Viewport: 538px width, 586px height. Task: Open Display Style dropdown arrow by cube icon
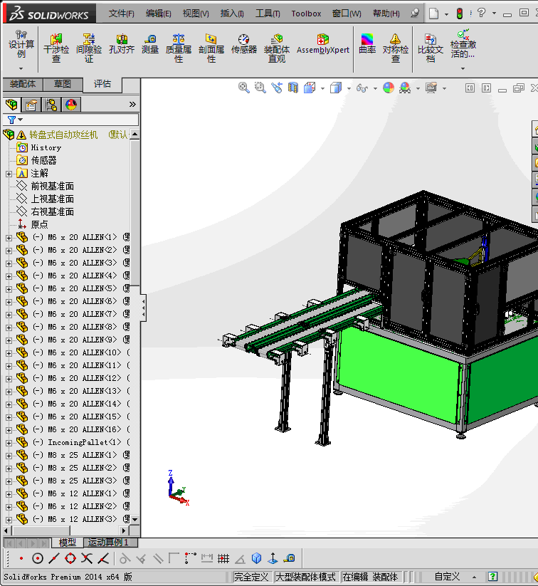(x=349, y=88)
